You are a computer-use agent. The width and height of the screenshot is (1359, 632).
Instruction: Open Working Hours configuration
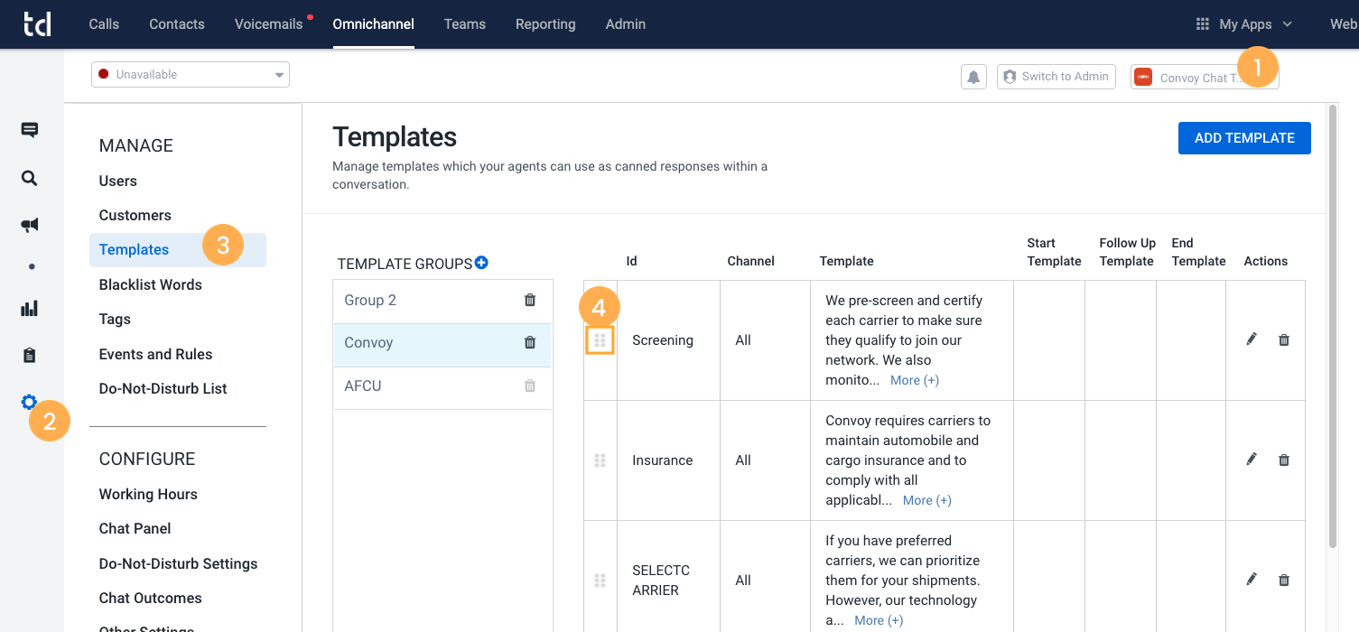coord(148,494)
